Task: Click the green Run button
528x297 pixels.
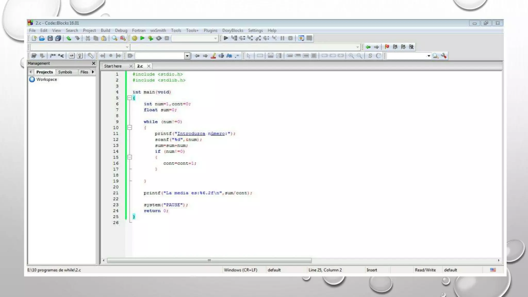Action: [142, 38]
